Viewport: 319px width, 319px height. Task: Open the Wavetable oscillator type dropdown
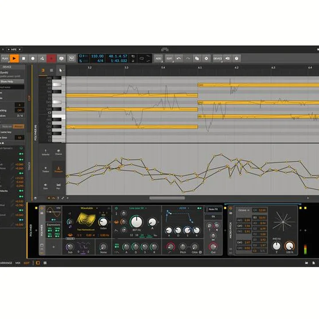tap(89, 208)
